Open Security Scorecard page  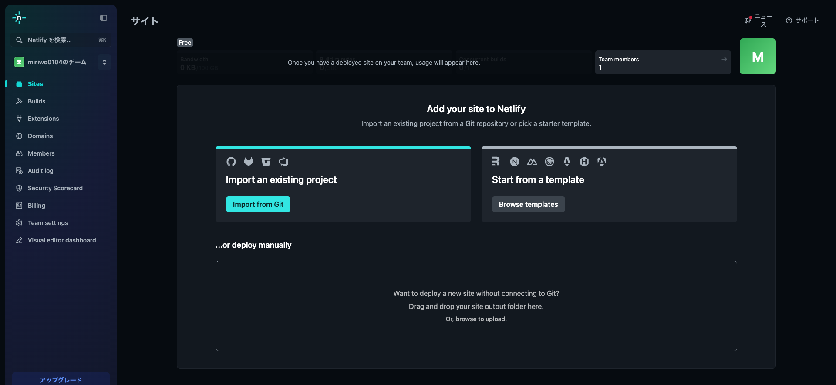point(61,188)
